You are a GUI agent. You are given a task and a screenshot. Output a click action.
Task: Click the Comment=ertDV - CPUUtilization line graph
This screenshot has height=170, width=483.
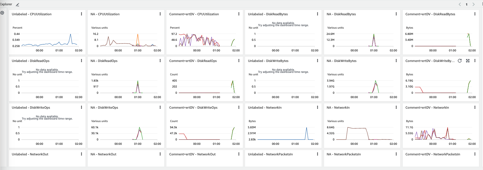[207, 40]
